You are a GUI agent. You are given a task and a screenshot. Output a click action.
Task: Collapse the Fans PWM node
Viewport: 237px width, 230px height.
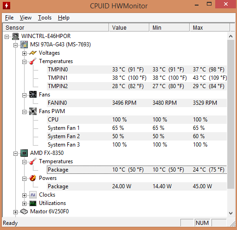click(x=24, y=112)
